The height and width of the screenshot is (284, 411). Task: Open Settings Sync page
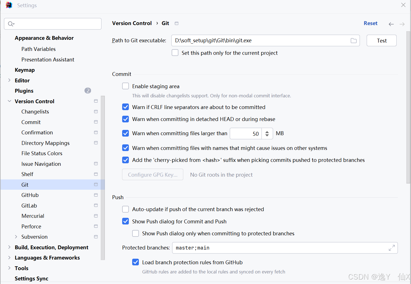click(31, 278)
